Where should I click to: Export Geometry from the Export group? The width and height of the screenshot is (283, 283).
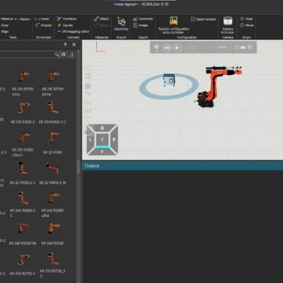click(x=143, y=19)
